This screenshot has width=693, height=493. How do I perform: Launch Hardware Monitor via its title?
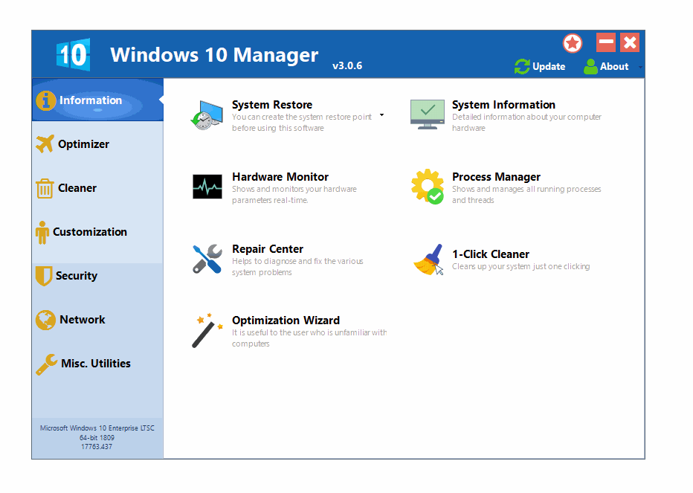point(280,177)
